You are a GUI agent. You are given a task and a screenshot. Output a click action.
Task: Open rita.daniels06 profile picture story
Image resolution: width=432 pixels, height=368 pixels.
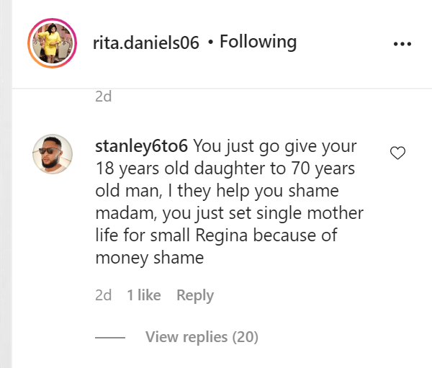click(52, 42)
